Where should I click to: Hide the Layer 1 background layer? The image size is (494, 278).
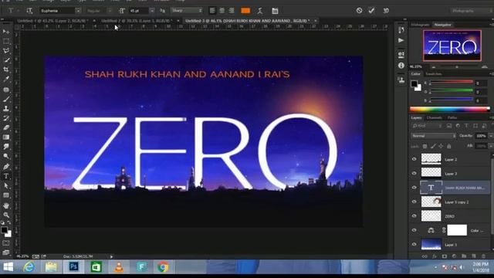414,245
